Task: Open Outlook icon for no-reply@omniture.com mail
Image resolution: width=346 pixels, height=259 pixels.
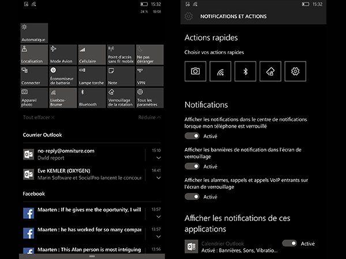Action: tap(29, 154)
